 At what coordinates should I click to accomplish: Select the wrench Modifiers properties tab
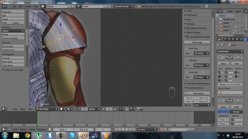(x=245, y=39)
